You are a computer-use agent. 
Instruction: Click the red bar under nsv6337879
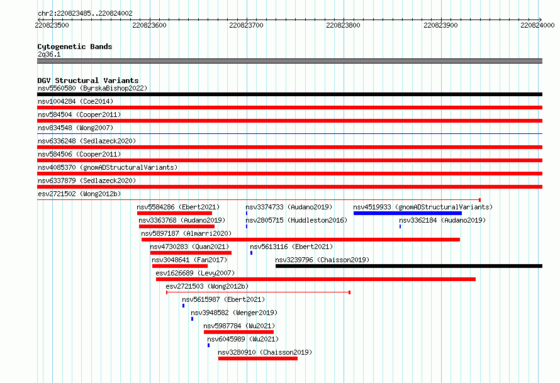coord(289,187)
